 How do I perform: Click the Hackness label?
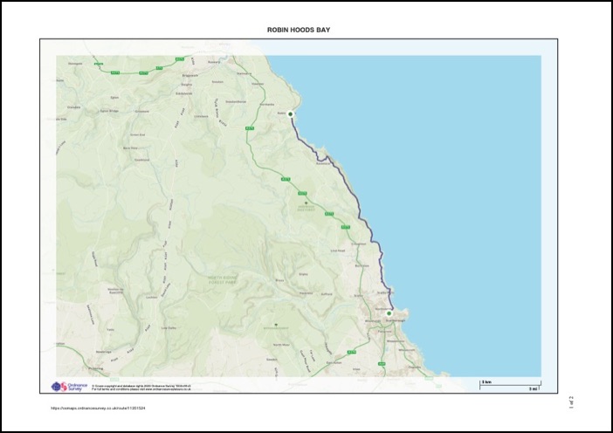click(x=306, y=293)
